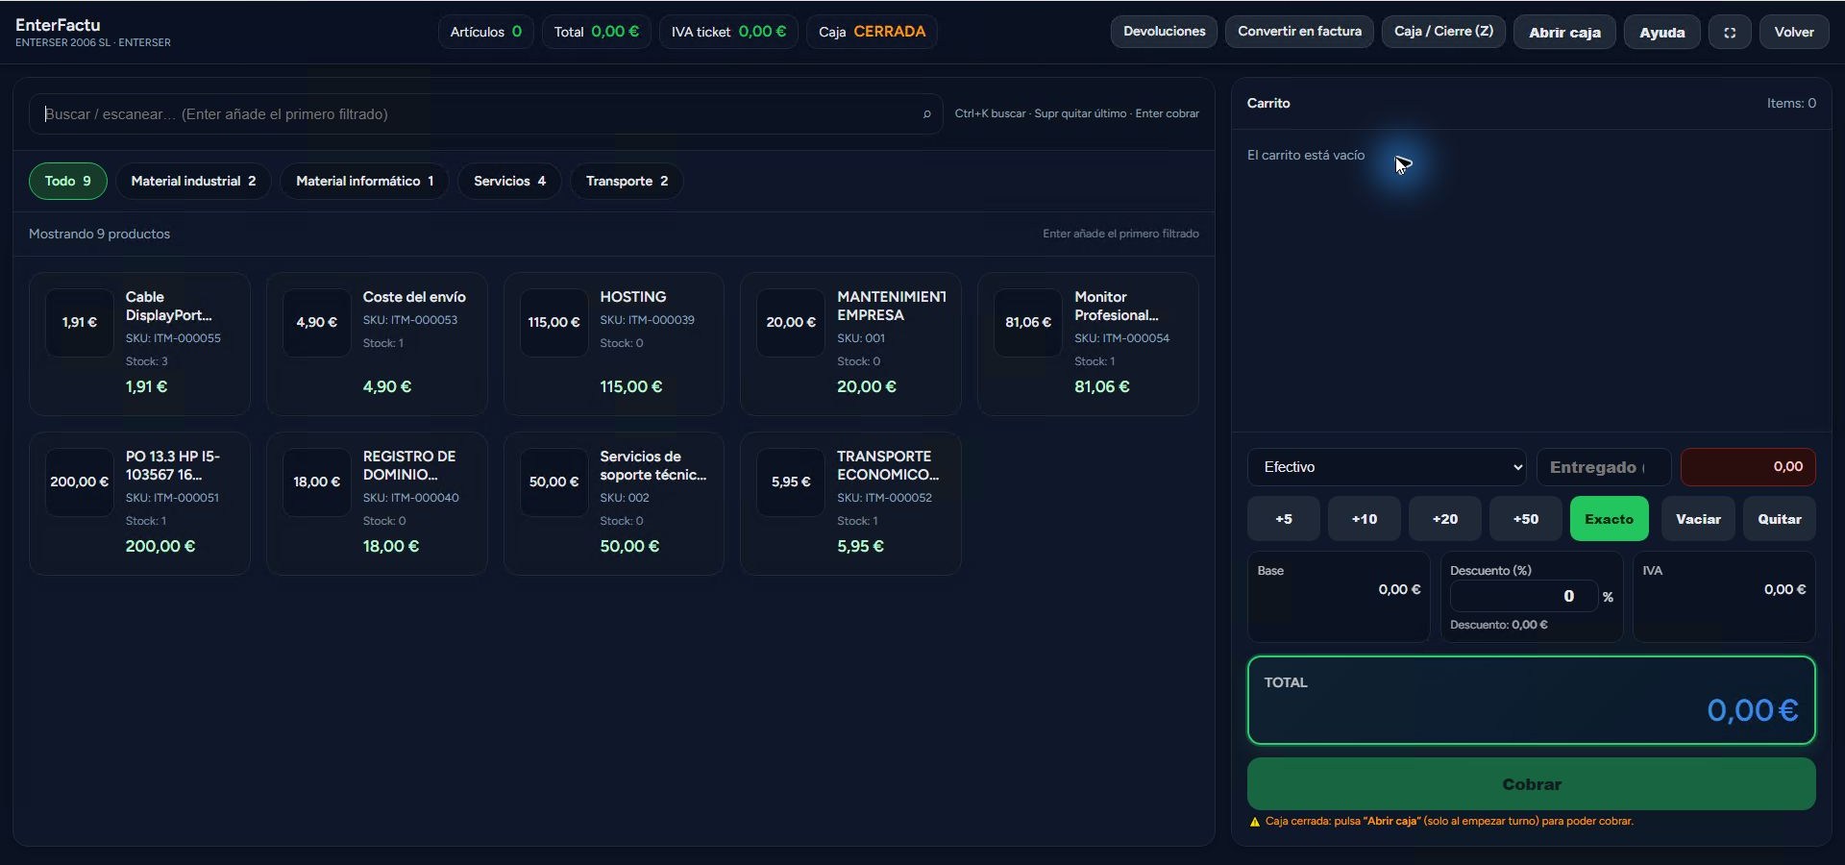
Task: Add 20 euros with +20 button
Action: [x=1445, y=519]
